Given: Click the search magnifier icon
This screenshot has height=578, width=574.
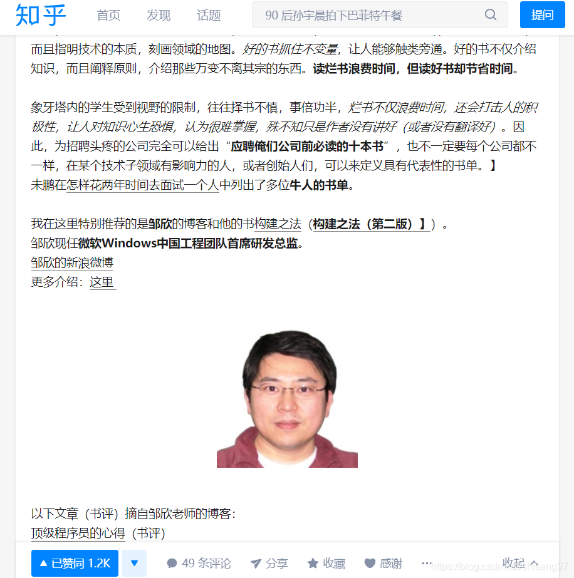Looking at the screenshot, I should tap(490, 15).
